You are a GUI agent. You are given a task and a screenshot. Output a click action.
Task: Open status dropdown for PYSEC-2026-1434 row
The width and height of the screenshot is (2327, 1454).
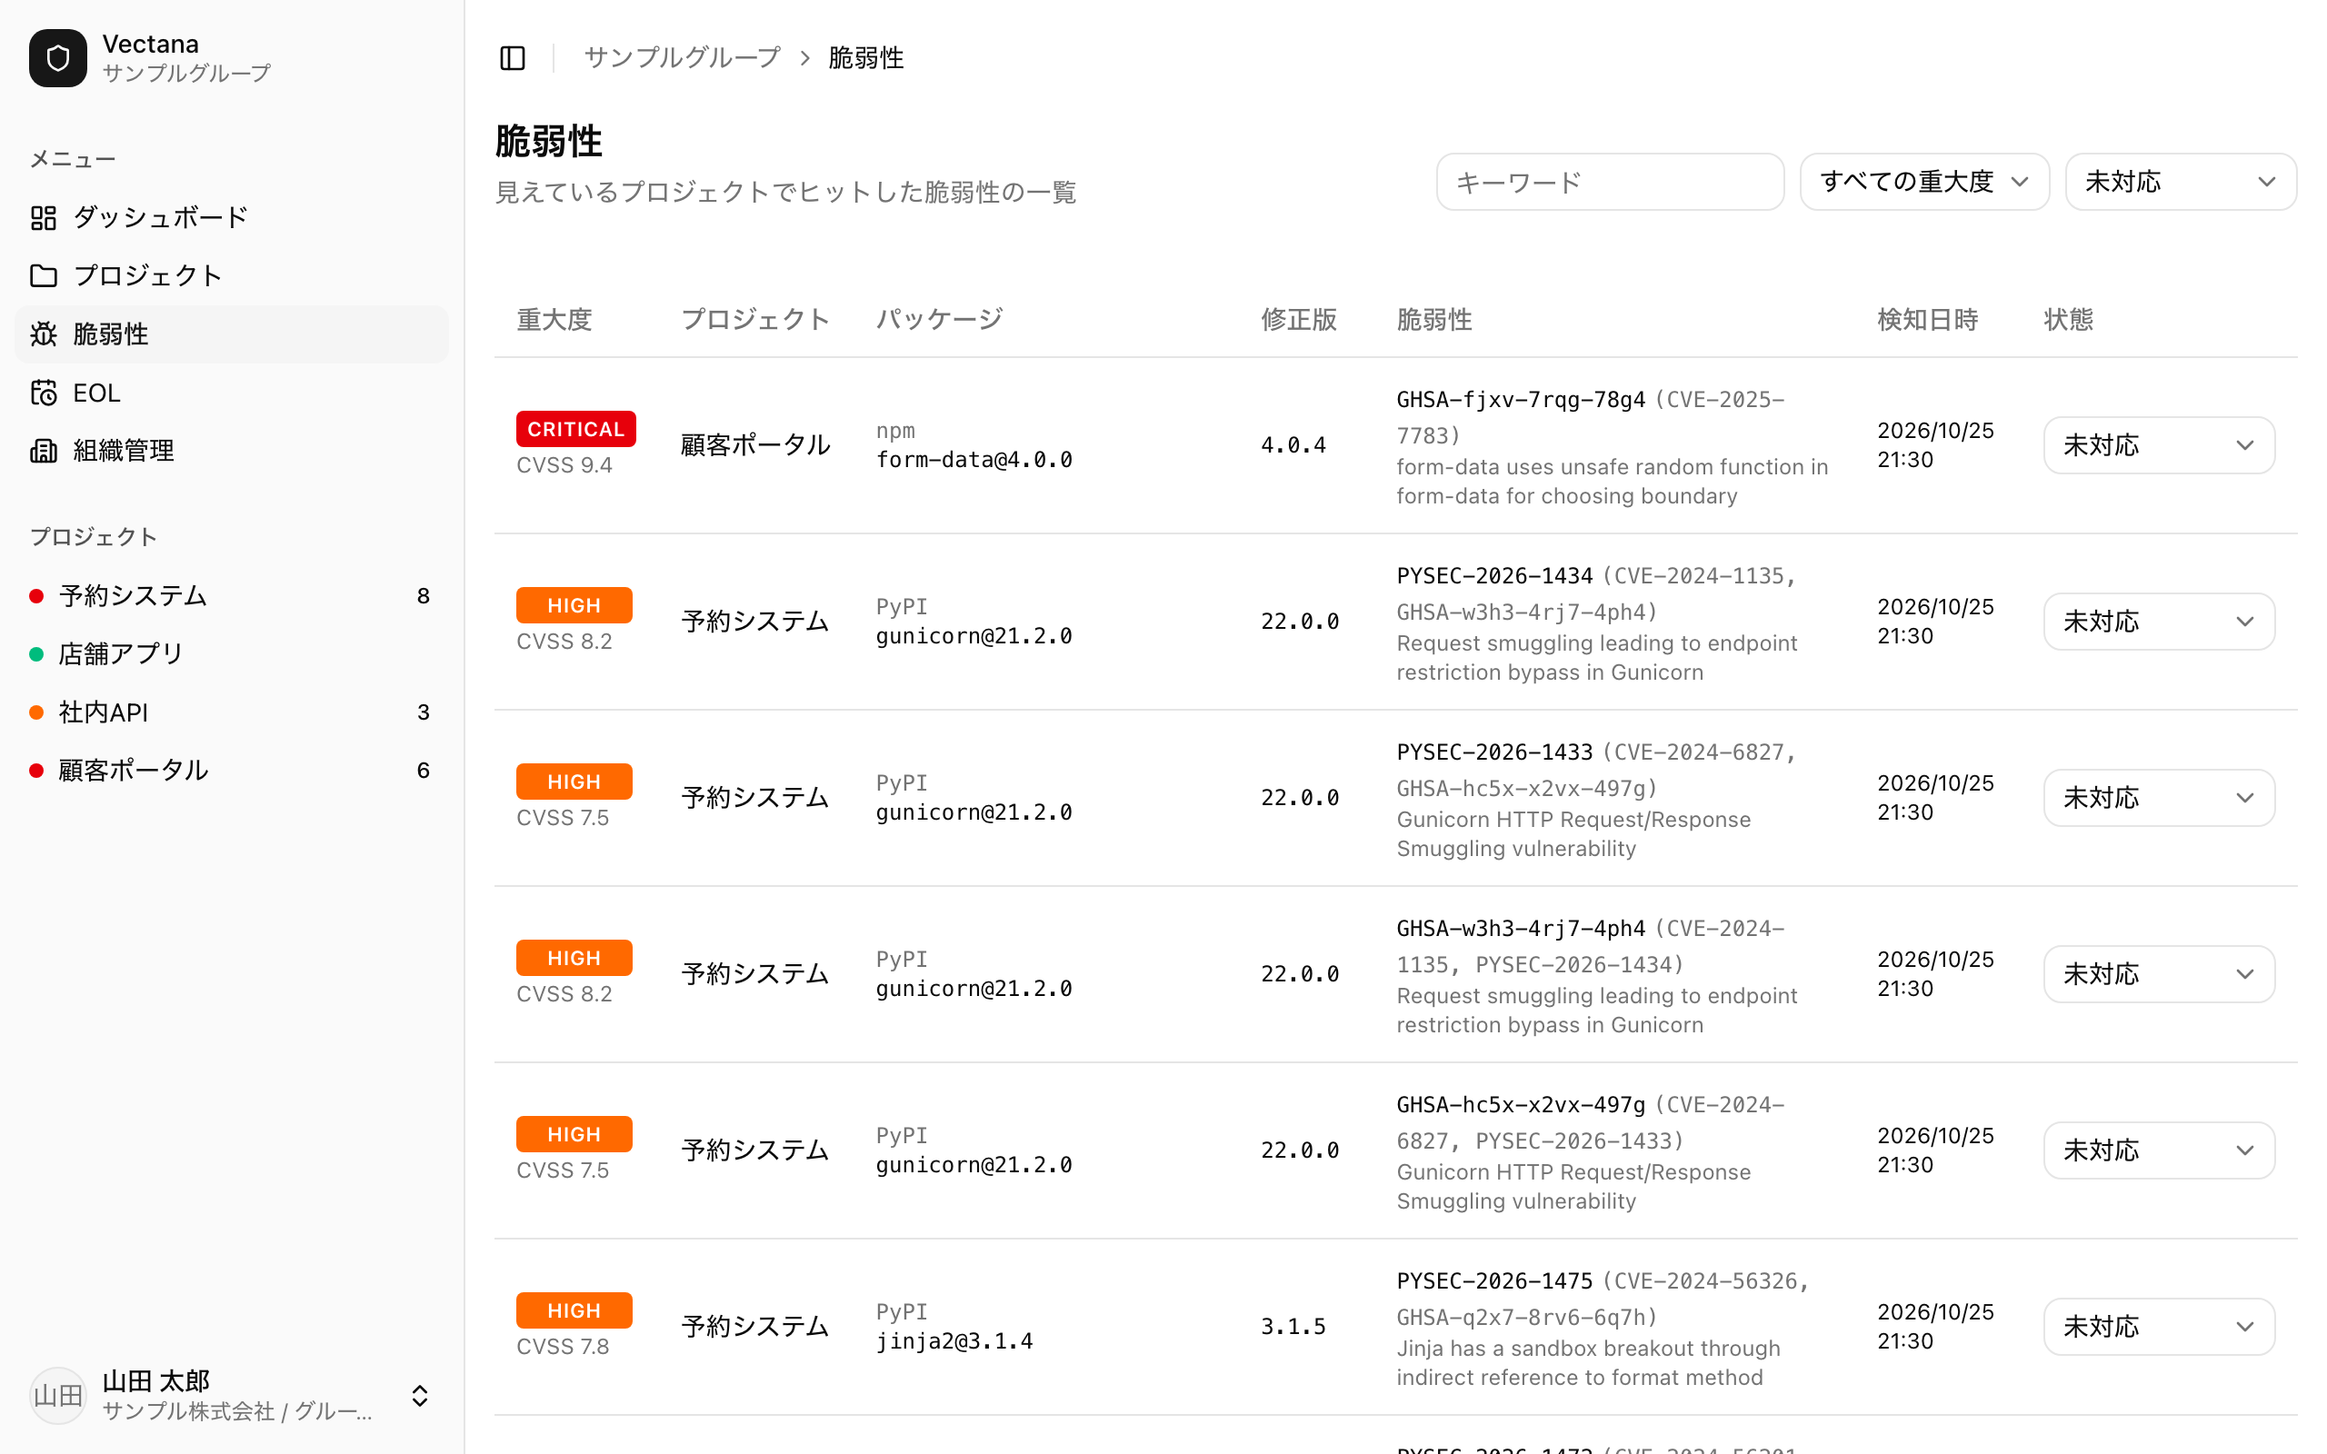pos(2159,622)
